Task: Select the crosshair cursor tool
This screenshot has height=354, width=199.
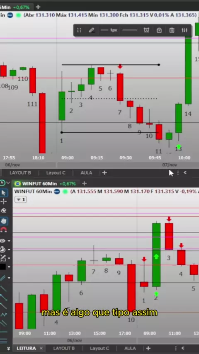Action: [3, 201]
